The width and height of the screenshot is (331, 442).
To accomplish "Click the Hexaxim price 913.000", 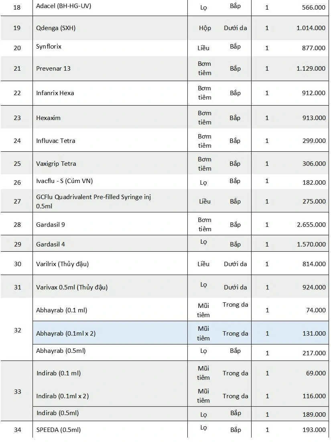I will [x=314, y=118].
